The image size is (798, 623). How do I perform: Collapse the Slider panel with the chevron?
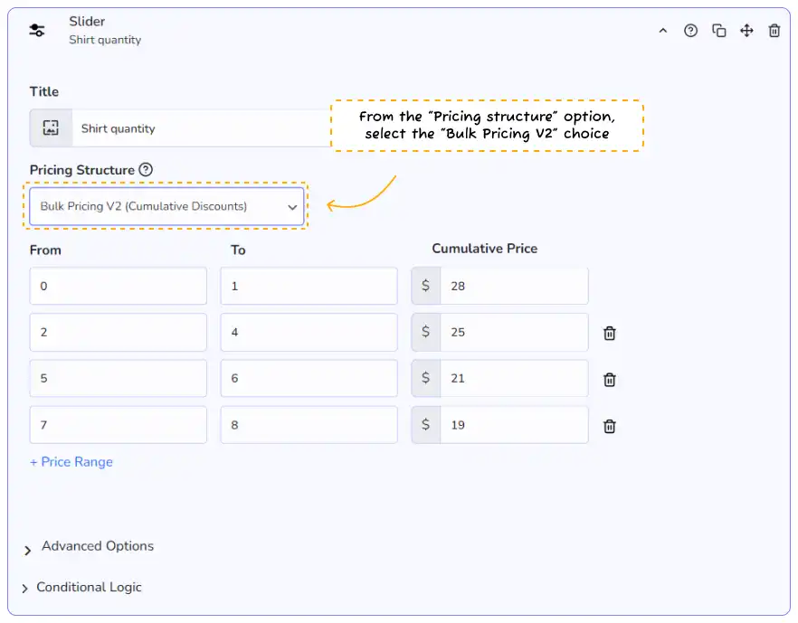pos(662,31)
